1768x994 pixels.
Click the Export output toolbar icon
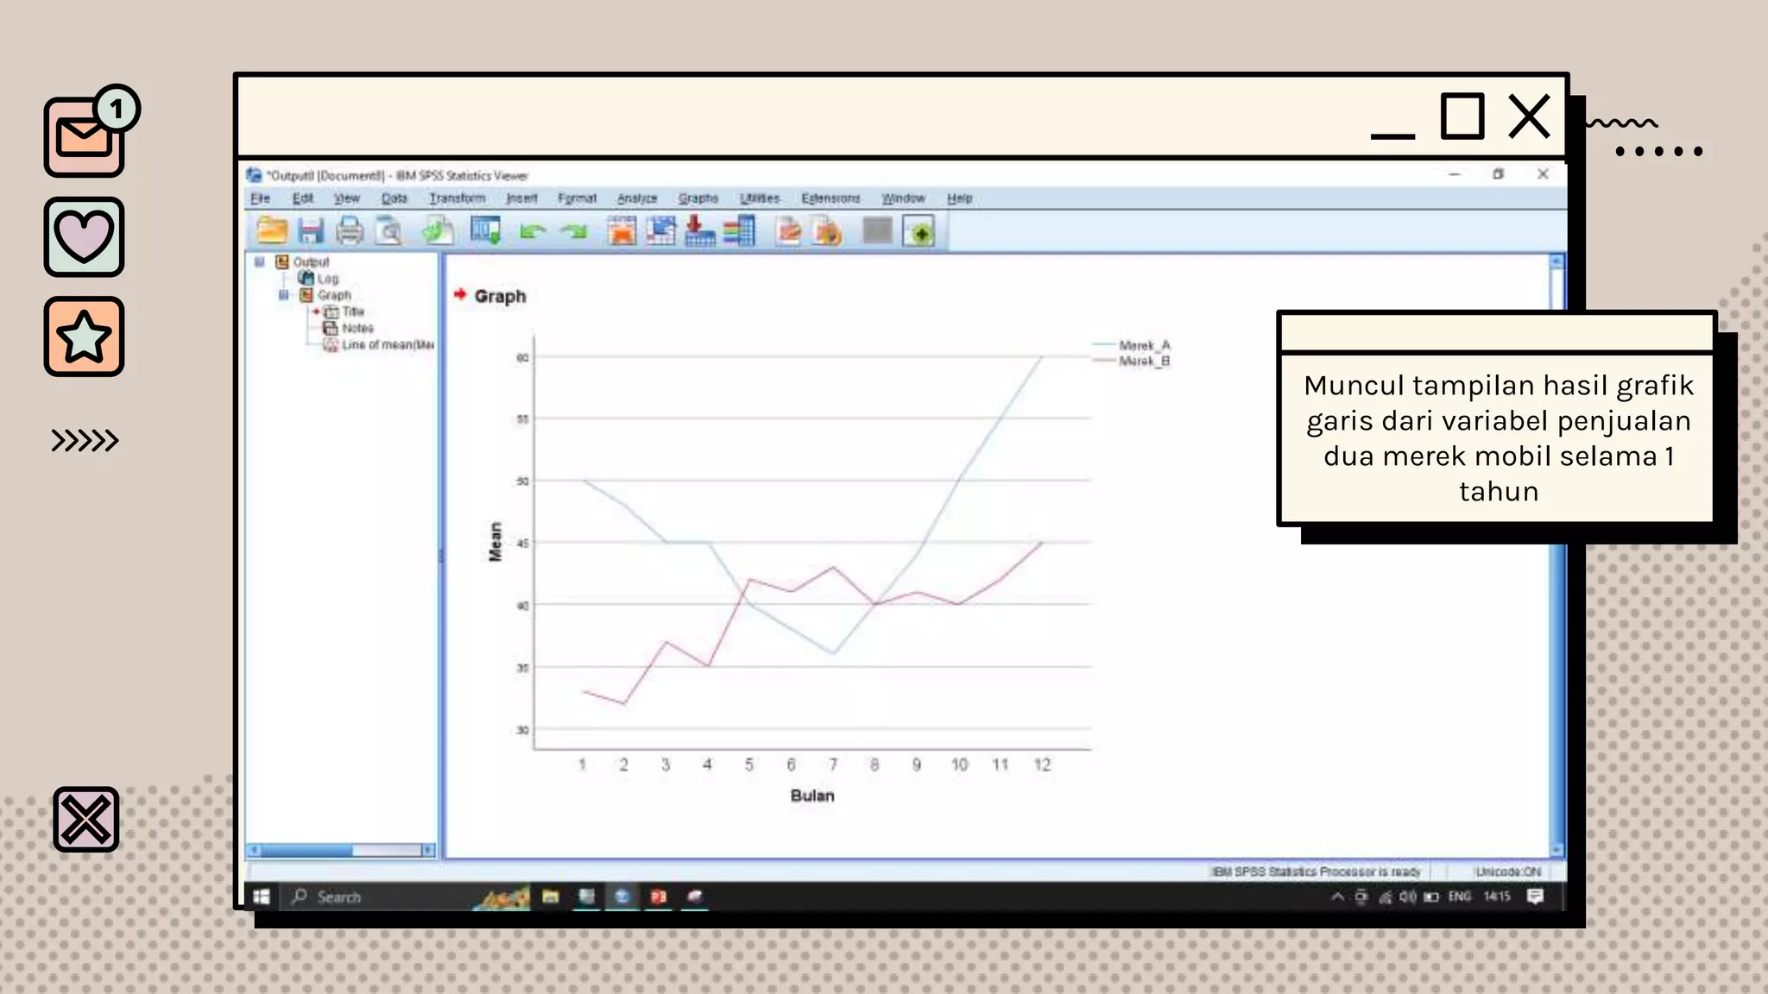click(x=438, y=231)
